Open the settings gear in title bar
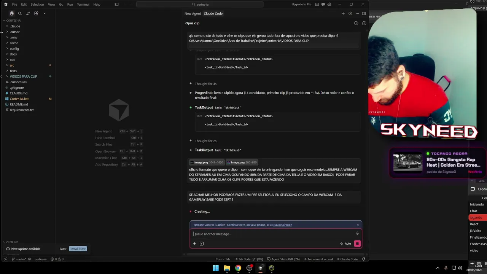Viewport: 487px width, 274px height. coord(329,5)
